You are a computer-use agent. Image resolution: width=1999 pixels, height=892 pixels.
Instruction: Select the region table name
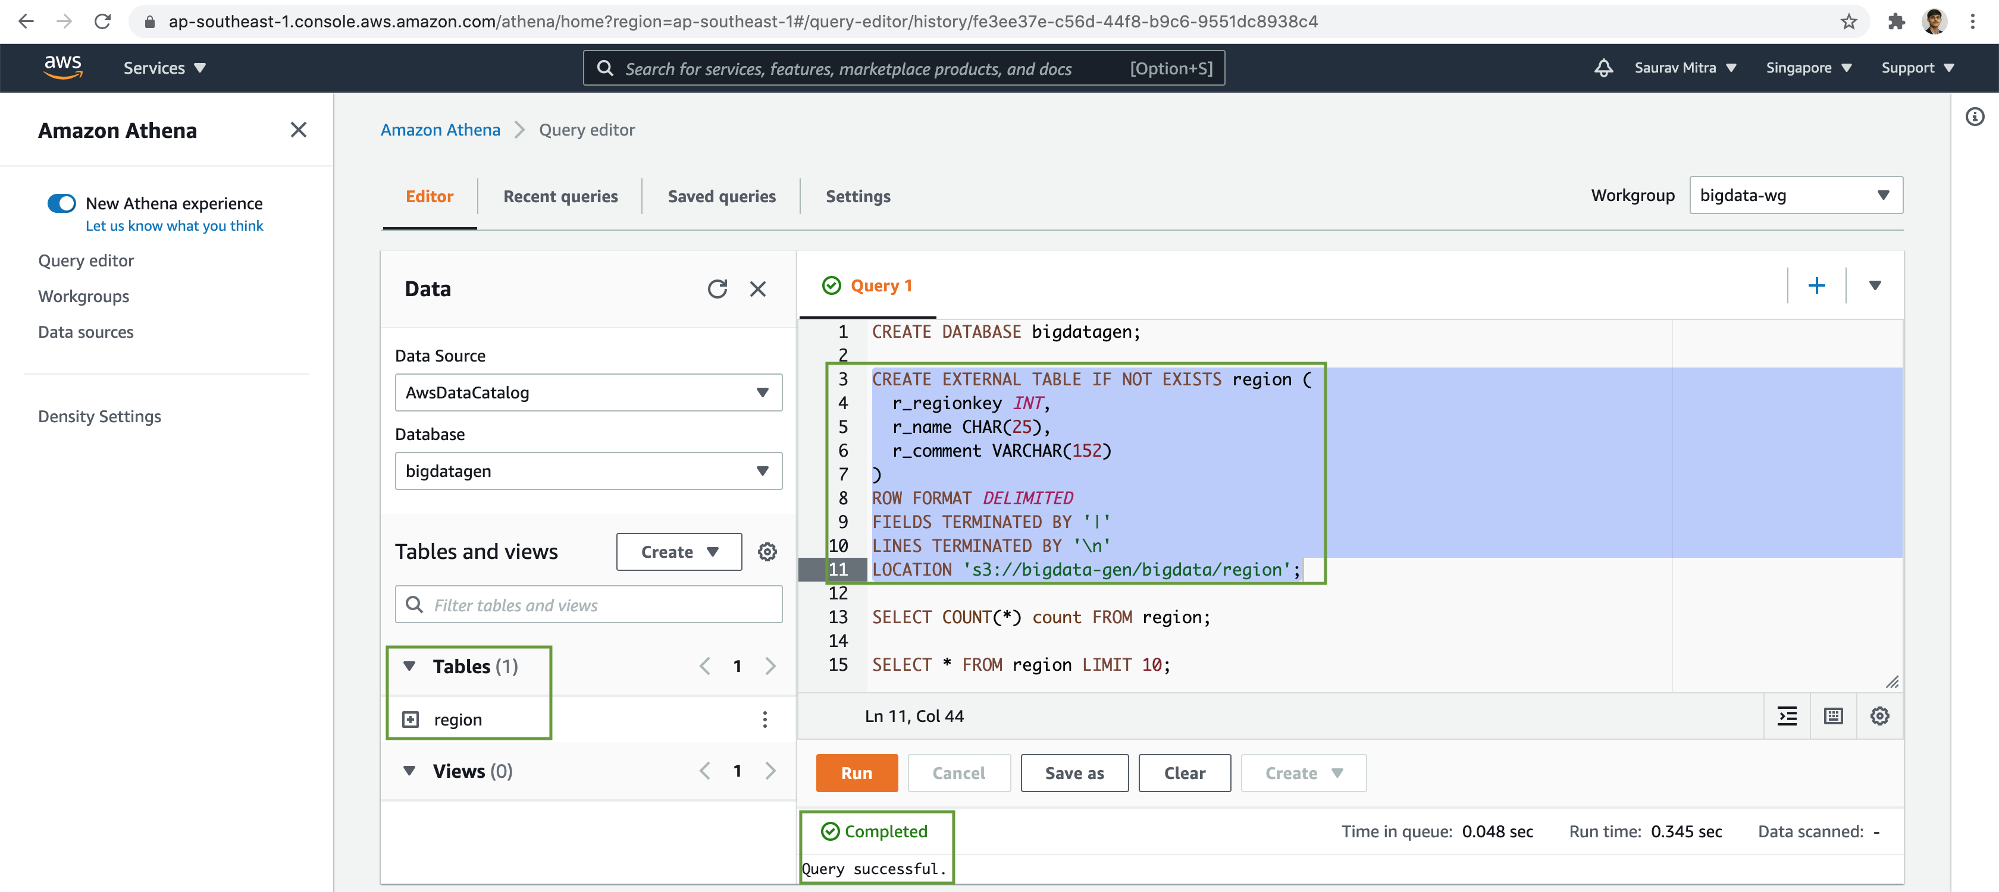pos(458,720)
